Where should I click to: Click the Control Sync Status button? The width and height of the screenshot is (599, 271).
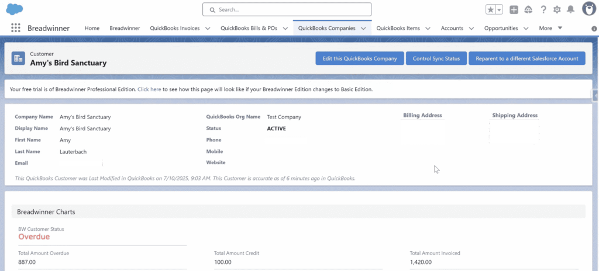click(436, 58)
